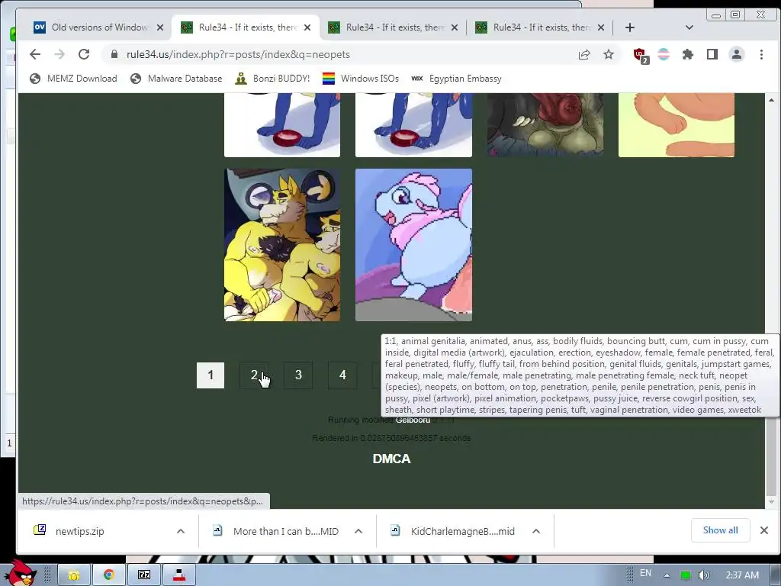
Task: Open the Bonzi BUDDY! bookmark
Action: tap(273, 79)
